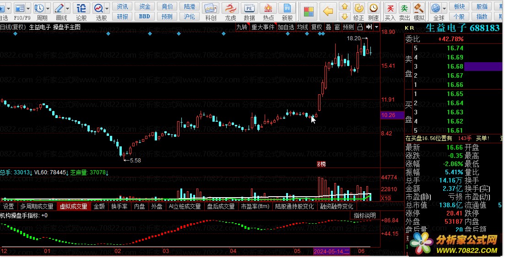This screenshot has height=258, width=505.
Task: Open the F10/F9 company info icon
Action: [x=20, y=8]
